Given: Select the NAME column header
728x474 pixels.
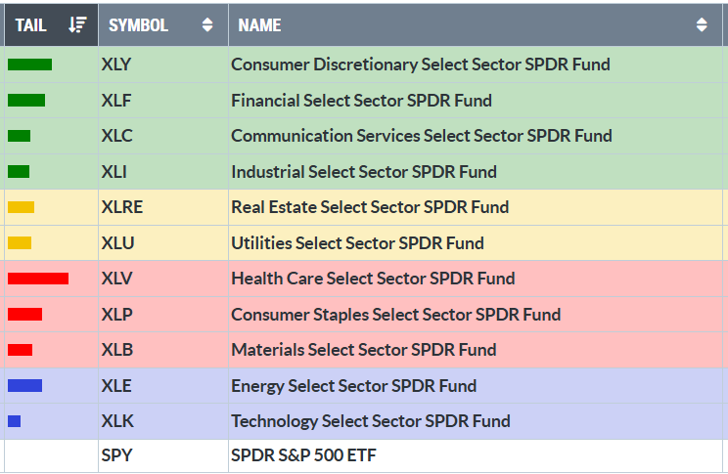Looking at the screenshot, I should tap(259, 25).
